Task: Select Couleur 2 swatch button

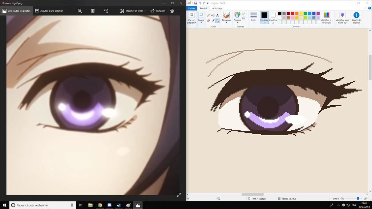Action: pos(273,17)
